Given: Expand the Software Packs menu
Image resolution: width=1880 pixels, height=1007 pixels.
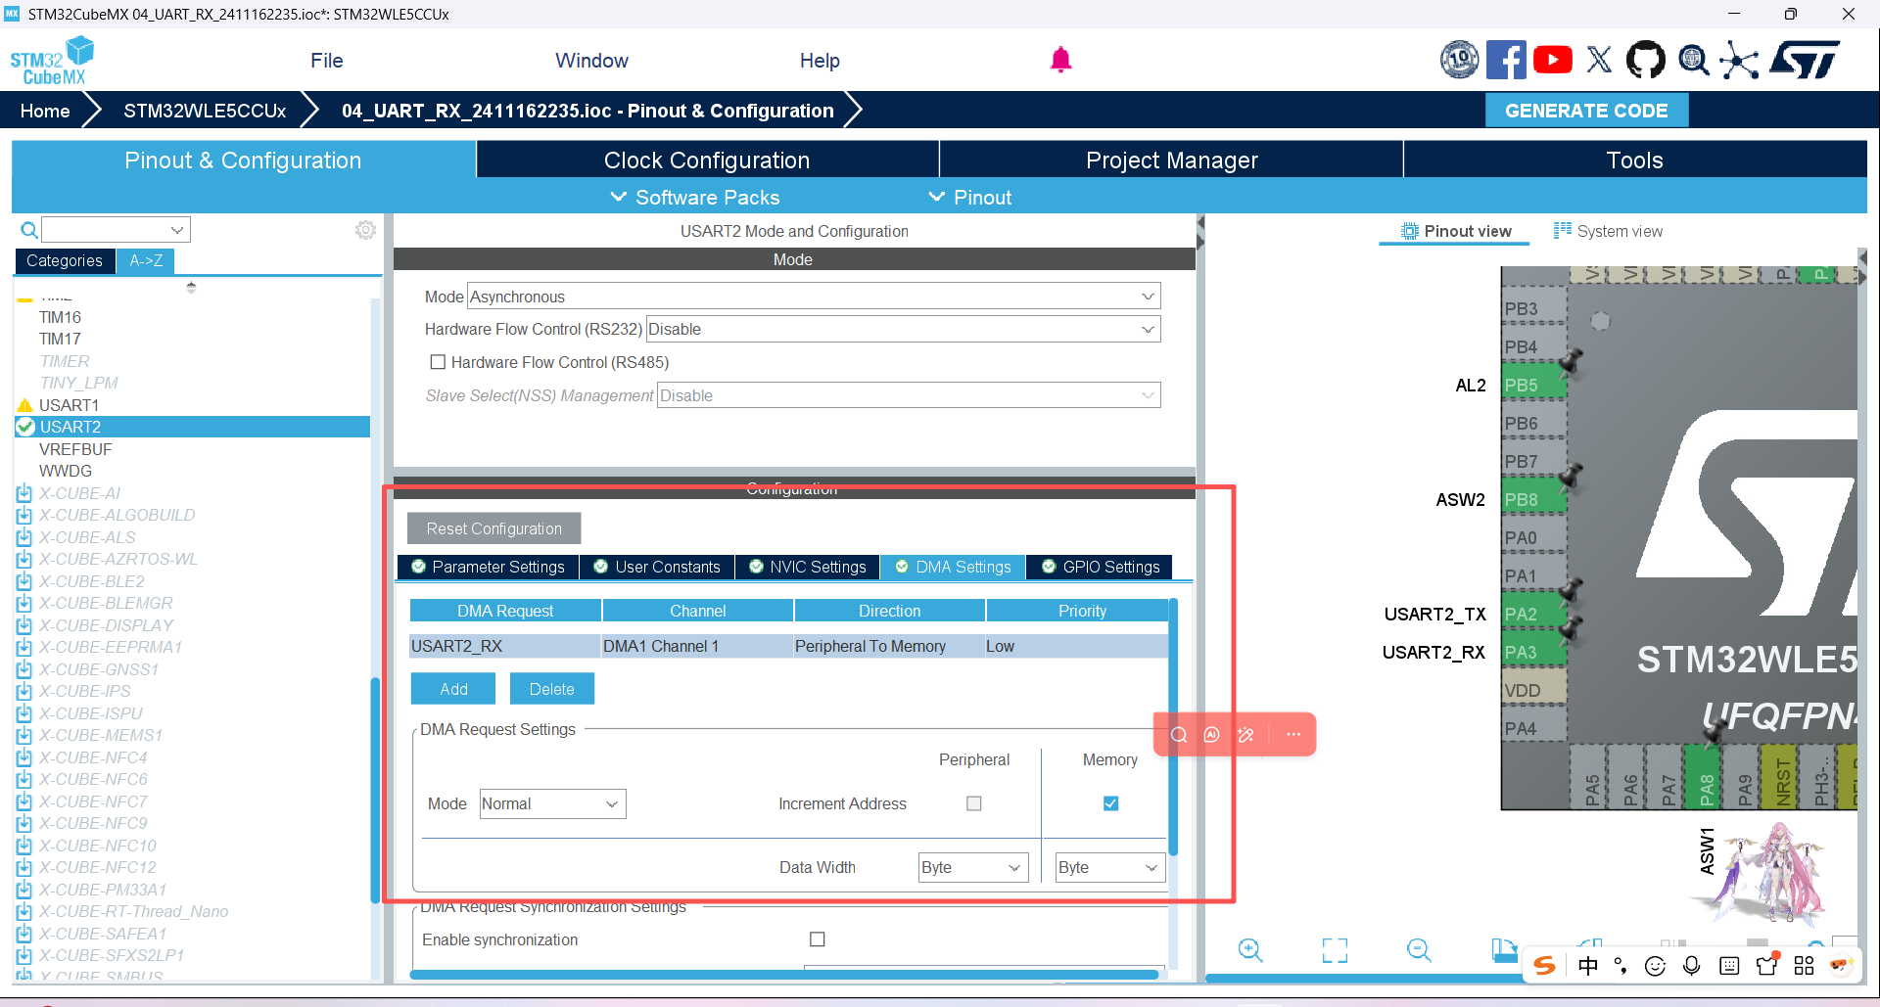Looking at the screenshot, I should click(695, 197).
